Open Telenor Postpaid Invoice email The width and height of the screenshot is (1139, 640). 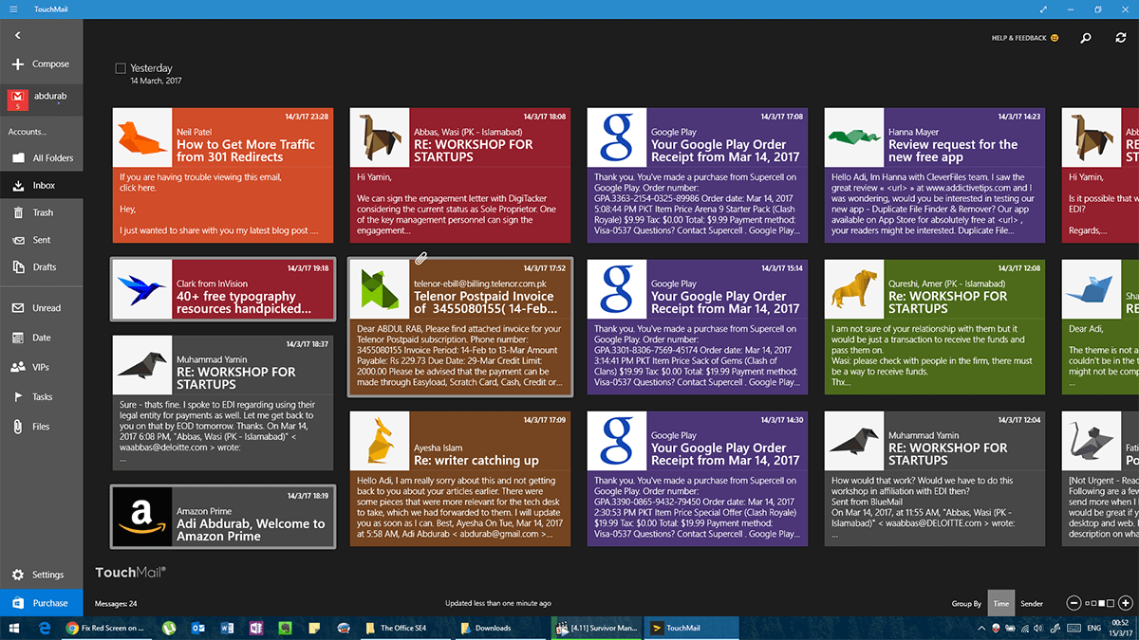(460, 327)
